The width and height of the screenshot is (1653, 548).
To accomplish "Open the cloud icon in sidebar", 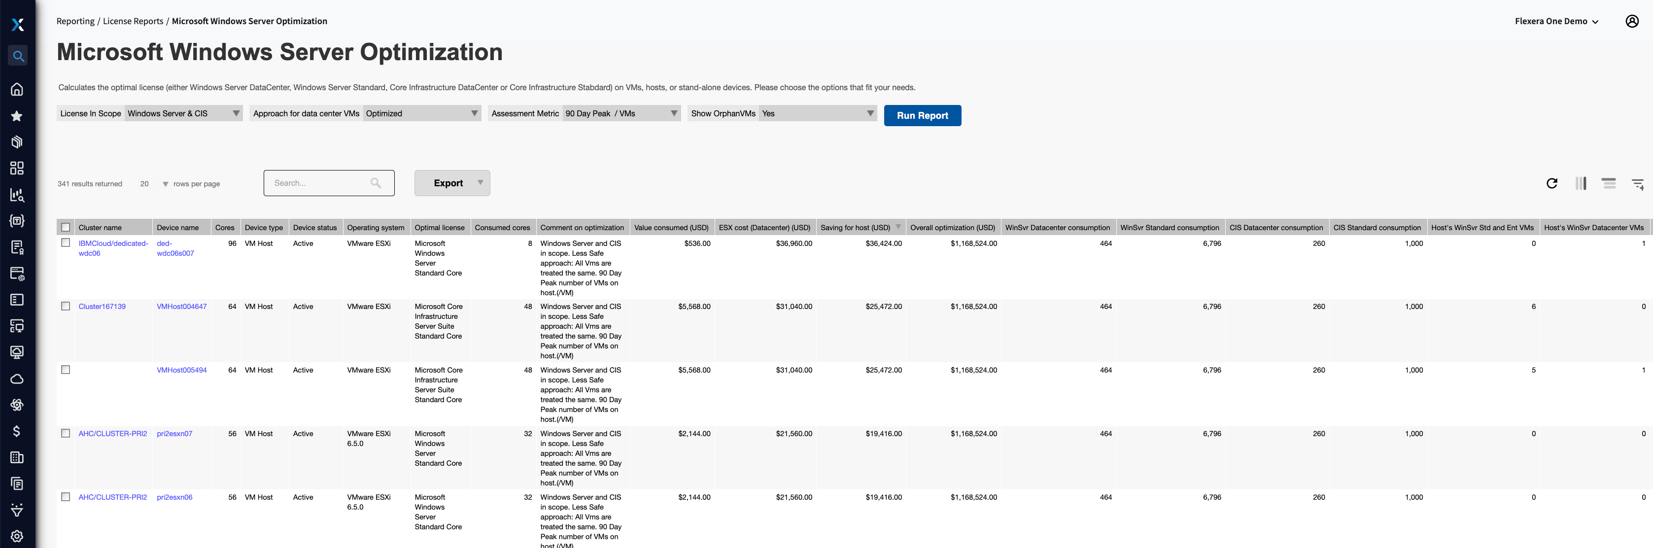I will click(x=17, y=378).
